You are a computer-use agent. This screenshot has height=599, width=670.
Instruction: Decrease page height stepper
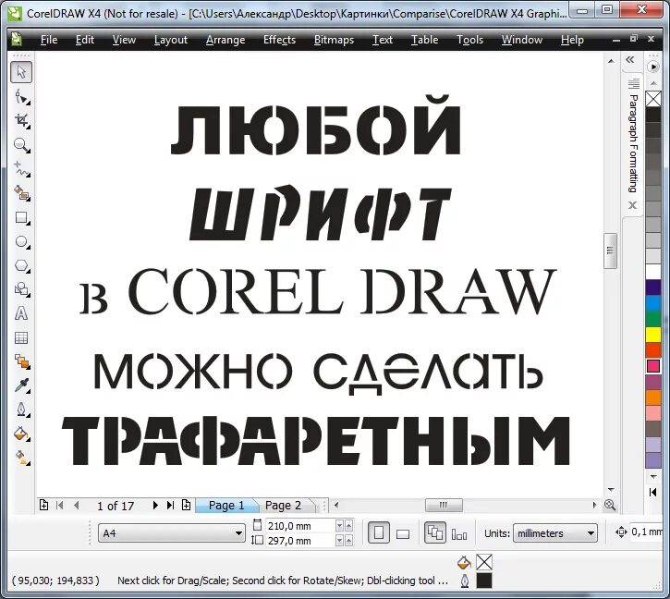coord(340,541)
